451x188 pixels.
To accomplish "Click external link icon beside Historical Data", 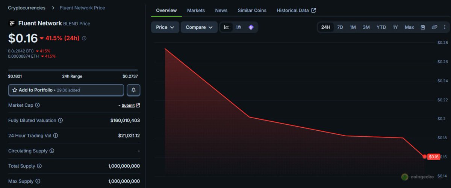I will click(x=314, y=10).
